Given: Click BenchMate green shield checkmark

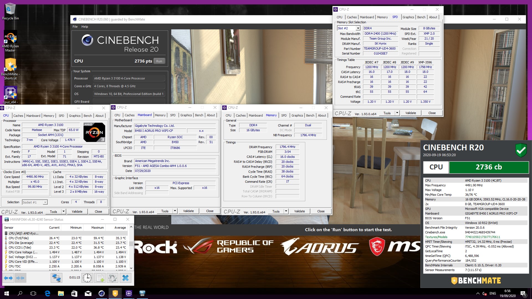Looking at the screenshot, I should click(x=521, y=150).
